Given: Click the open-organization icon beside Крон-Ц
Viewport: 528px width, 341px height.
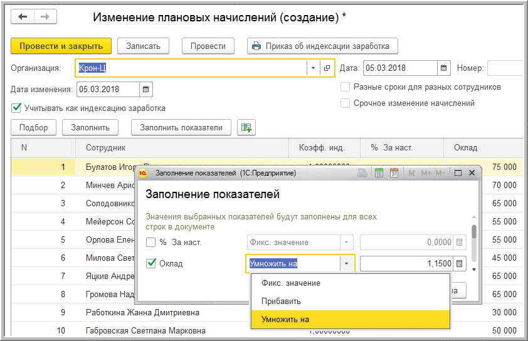Looking at the screenshot, I should coord(327,68).
